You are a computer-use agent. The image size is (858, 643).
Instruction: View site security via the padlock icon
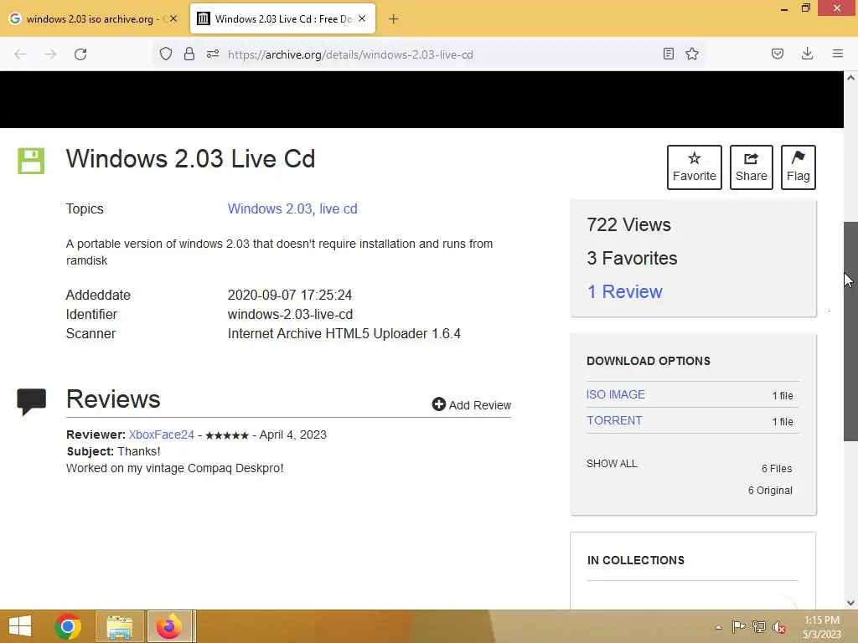189,54
